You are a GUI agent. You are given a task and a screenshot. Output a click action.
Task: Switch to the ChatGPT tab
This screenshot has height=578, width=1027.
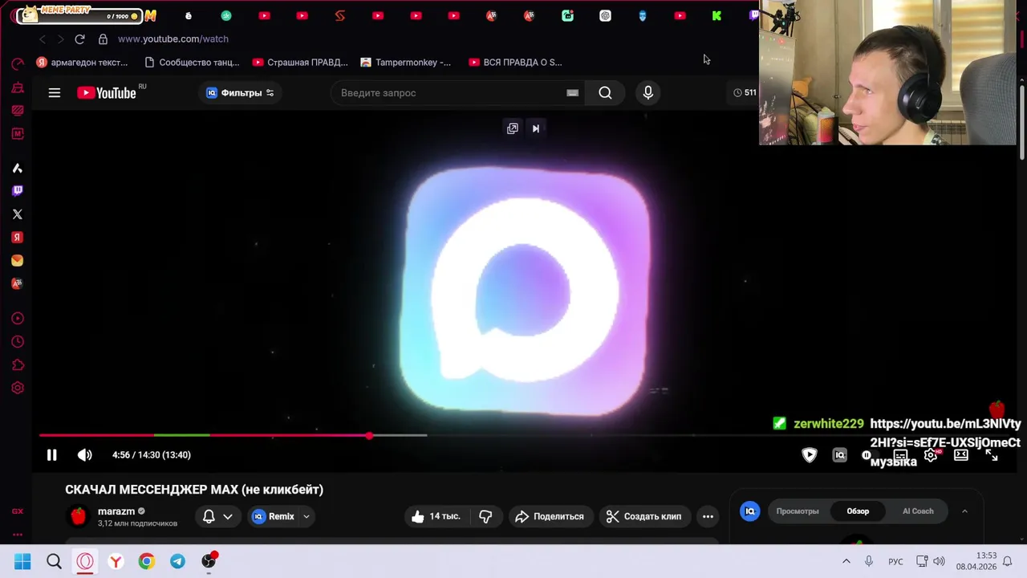coord(605,15)
